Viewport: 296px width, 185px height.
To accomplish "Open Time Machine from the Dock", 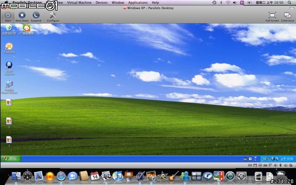I will tap(230, 176).
